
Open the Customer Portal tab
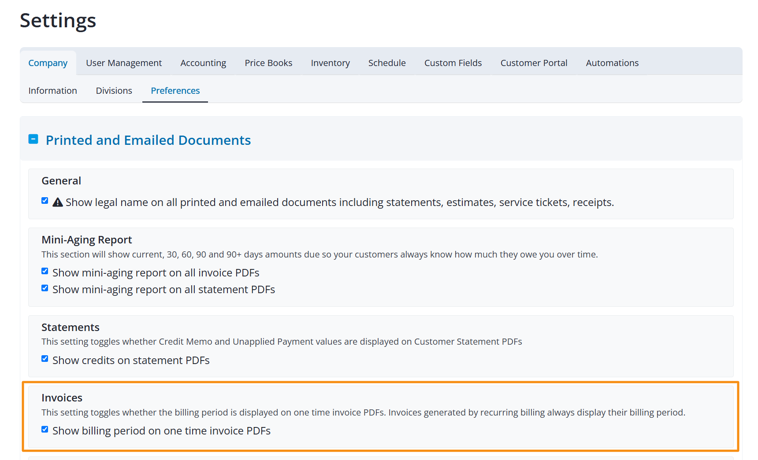click(534, 63)
